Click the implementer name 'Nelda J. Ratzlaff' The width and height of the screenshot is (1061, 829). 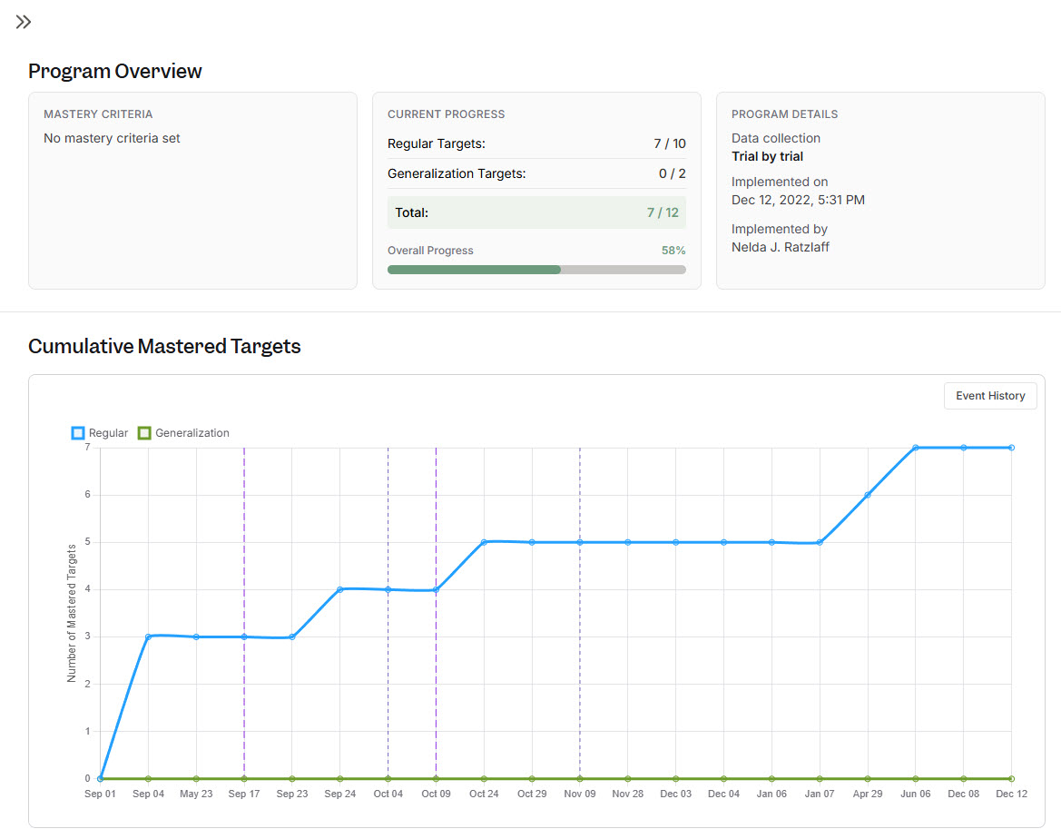point(781,247)
